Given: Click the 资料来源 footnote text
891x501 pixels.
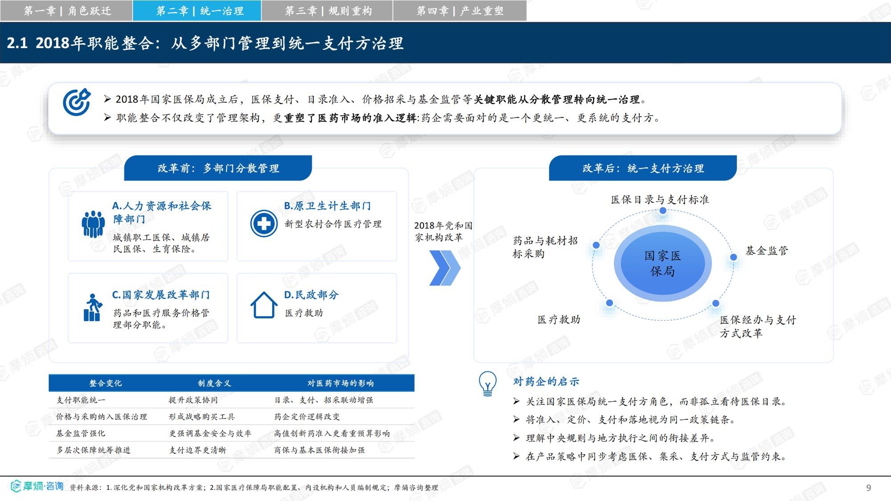Looking at the screenshot, I should pos(253,488).
